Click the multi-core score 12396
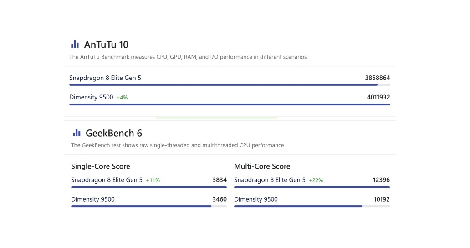The width and height of the screenshot is (470, 248). [381, 180]
